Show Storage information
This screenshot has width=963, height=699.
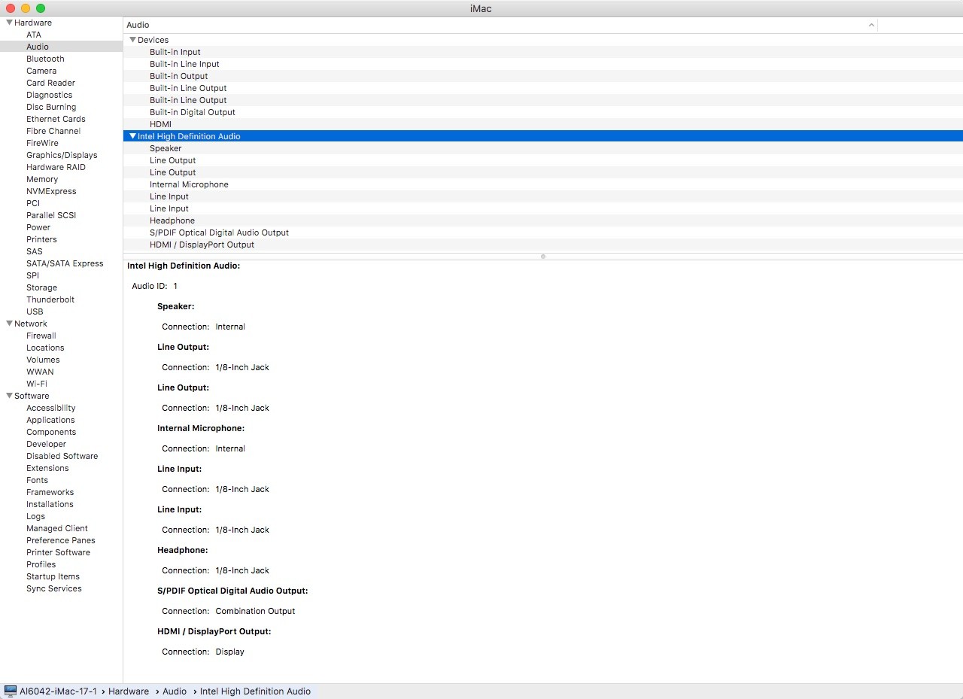click(x=41, y=287)
